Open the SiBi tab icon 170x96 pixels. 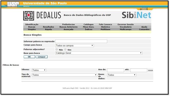point(144,9)
